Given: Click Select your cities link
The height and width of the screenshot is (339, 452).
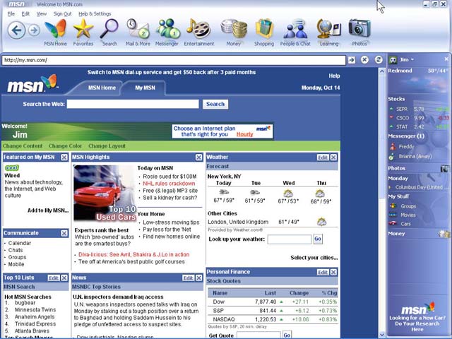Looking at the screenshot, I should pyautogui.click(x=314, y=258).
